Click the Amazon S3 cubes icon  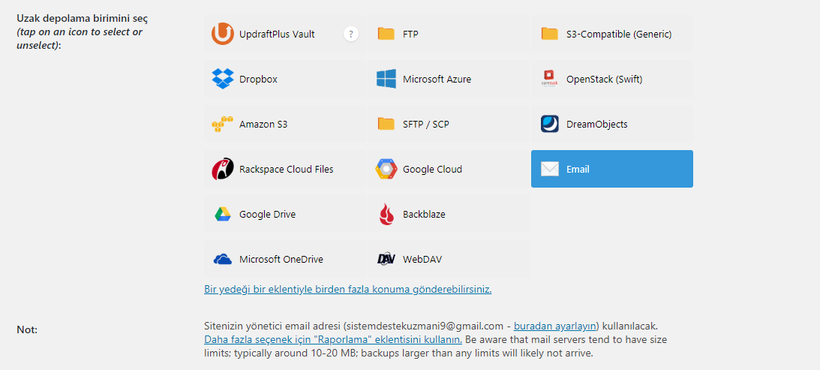coord(223,124)
